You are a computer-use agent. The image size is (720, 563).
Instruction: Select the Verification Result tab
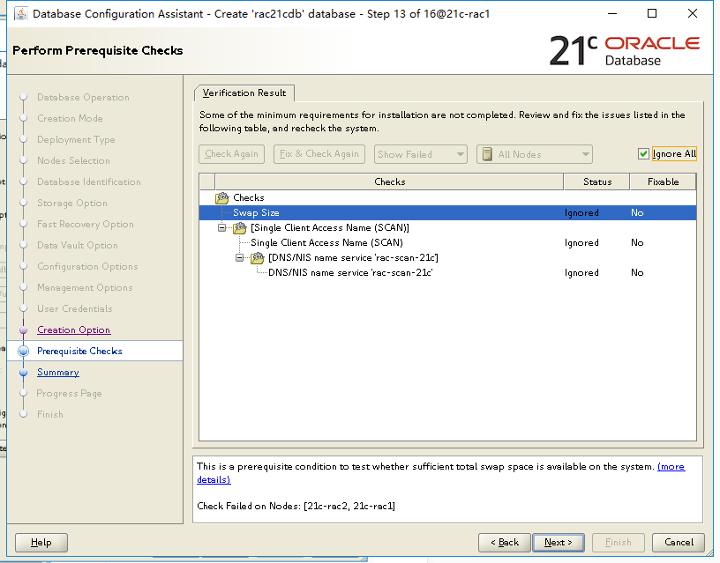pyautogui.click(x=244, y=93)
